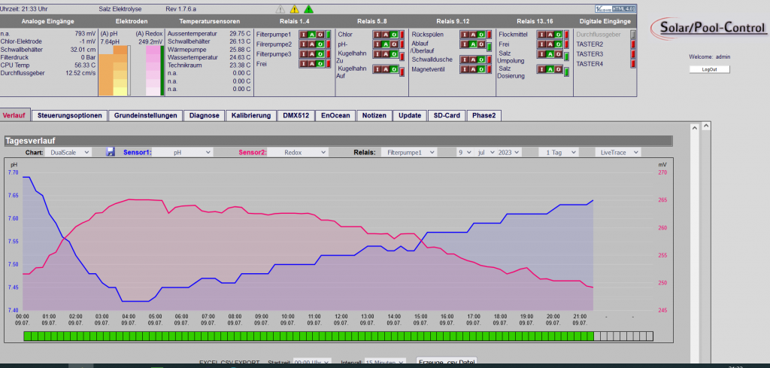Viewport: 770px width, 368px height.
Task: Switch Flockmittel relay to A (auto)
Action: pos(550,35)
